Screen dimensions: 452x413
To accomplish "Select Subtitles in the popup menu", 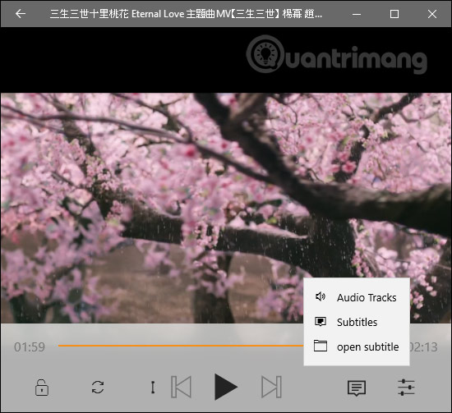I will tap(357, 322).
